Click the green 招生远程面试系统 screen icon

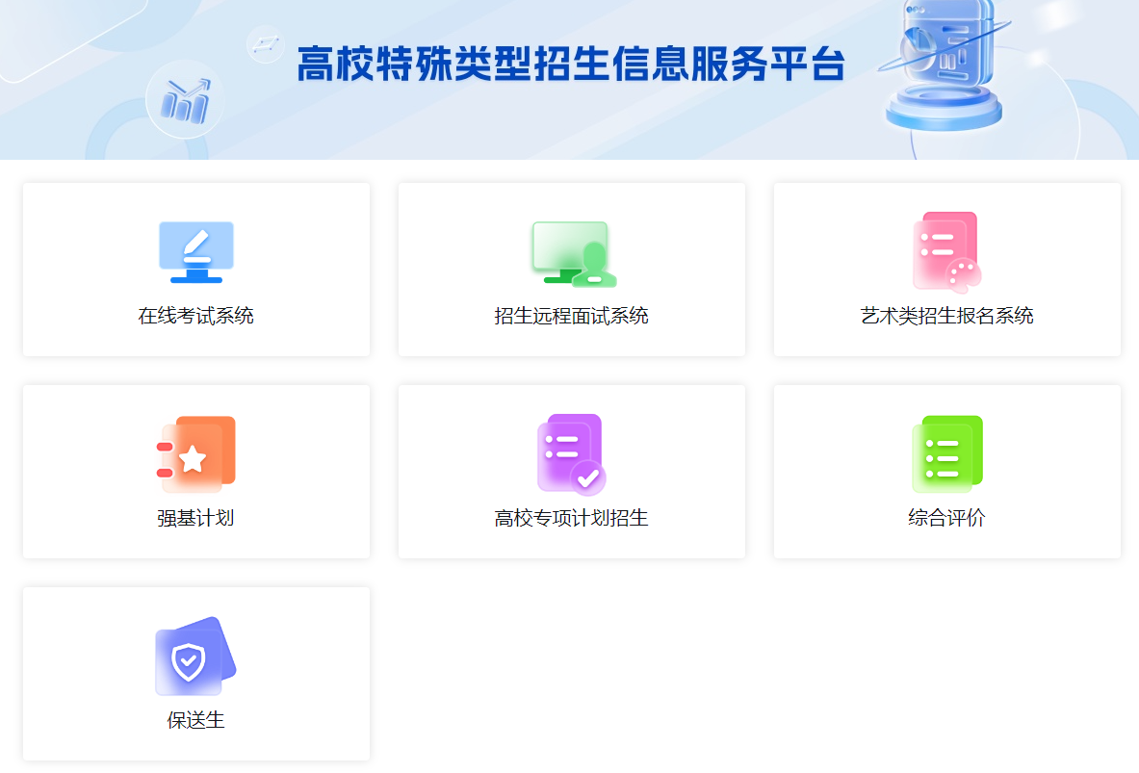click(572, 253)
